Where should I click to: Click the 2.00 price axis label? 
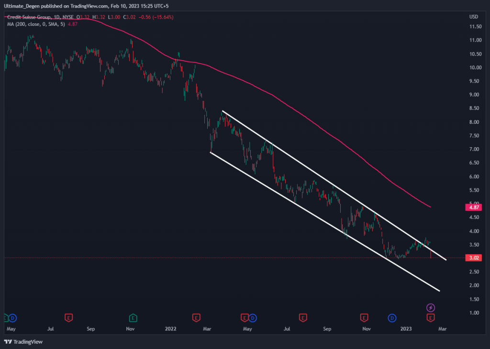pyautogui.click(x=474, y=285)
